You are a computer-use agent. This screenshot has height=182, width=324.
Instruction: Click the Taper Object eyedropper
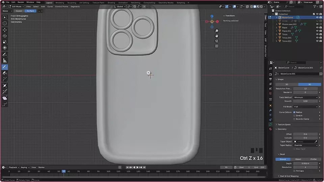tap(316, 142)
